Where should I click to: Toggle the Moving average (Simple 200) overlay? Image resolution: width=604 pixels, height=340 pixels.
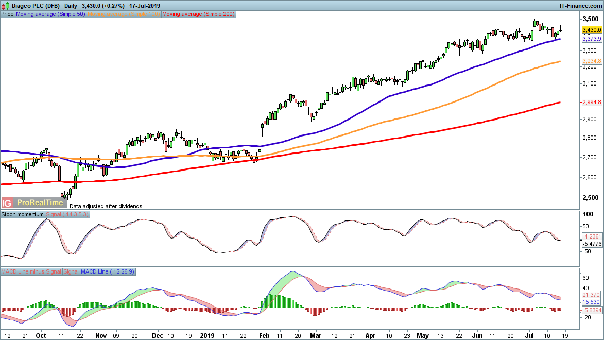tap(198, 14)
